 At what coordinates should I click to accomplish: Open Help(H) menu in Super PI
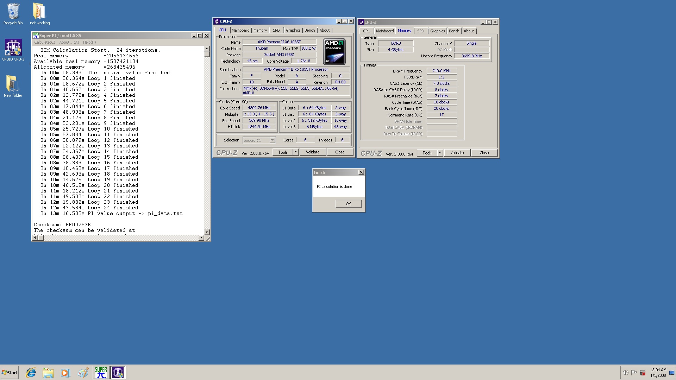point(89,42)
